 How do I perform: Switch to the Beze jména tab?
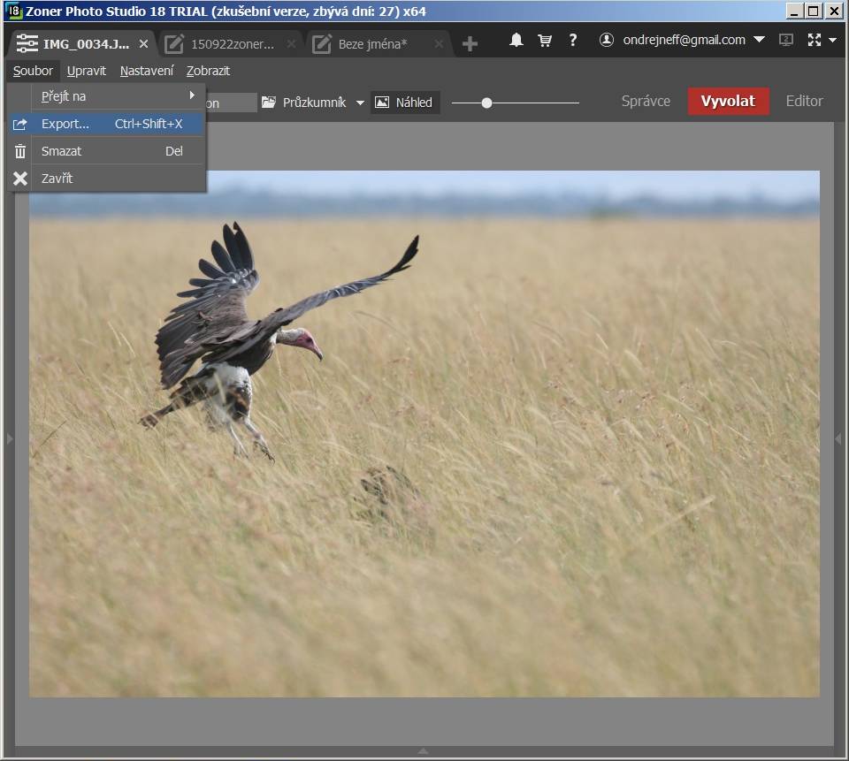371,44
